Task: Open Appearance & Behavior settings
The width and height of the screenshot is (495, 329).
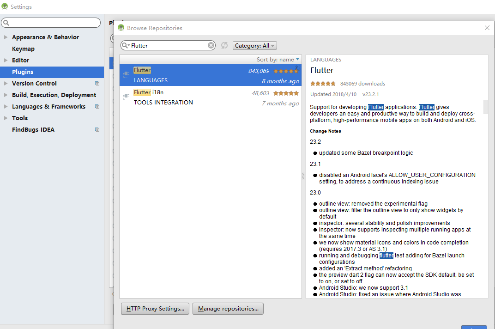Action: pyautogui.click(x=45, y=37)
